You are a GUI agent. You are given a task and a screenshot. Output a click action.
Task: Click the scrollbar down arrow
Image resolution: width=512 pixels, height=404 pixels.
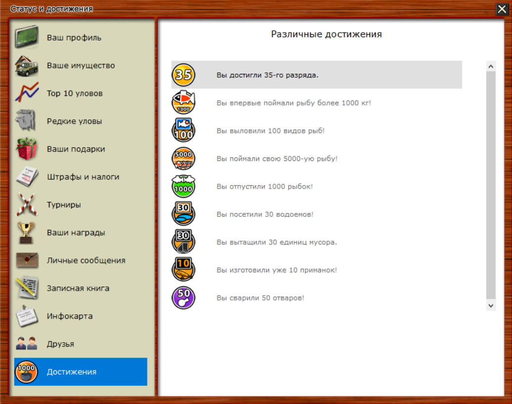(491, 306)
